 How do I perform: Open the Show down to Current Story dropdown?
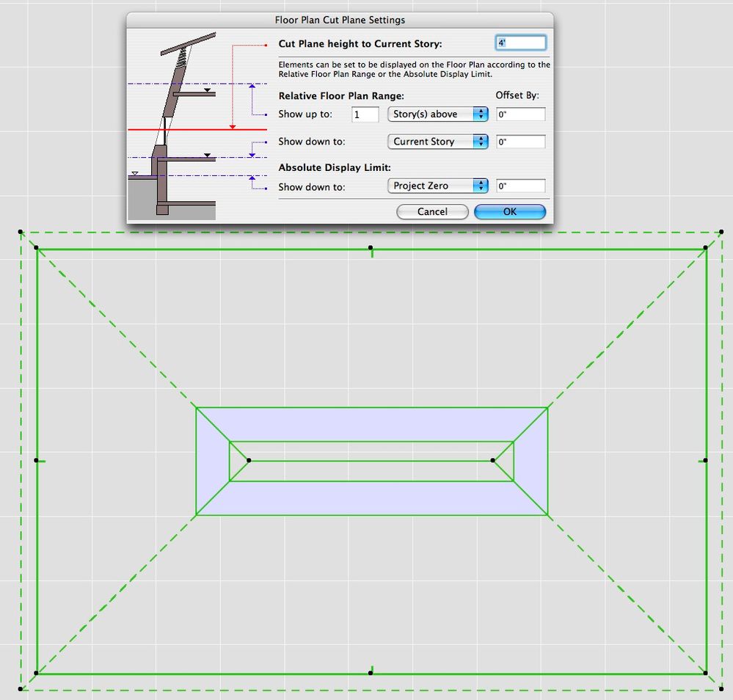pos(437,141)
